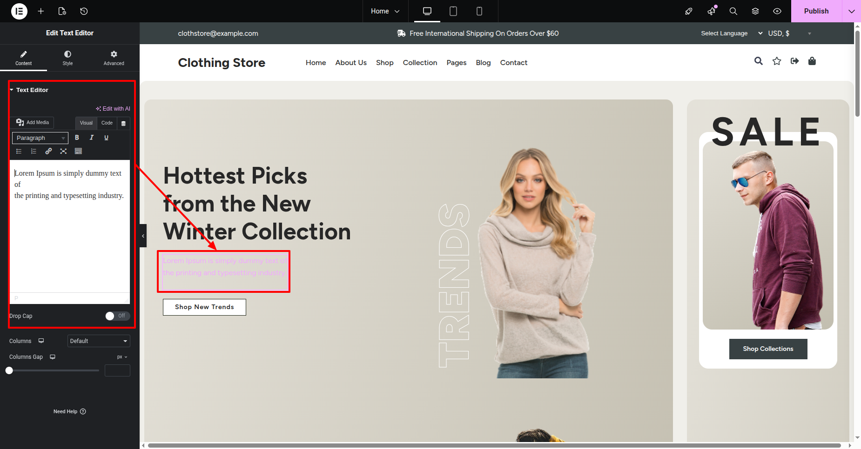The width and height of the screenshot is (861, 449).
Task: Click the Publish button
Action: tap(816, 11)
